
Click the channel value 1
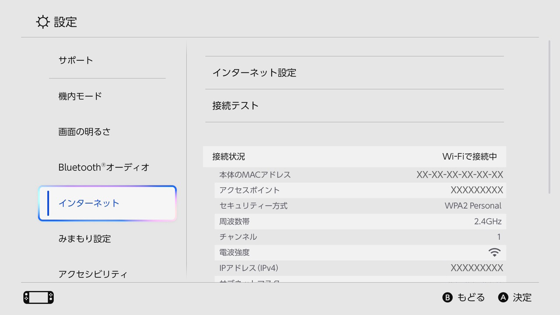point(499,237)
